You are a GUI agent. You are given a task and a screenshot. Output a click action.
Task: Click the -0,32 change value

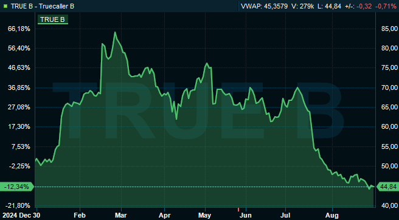coord(365,6)
